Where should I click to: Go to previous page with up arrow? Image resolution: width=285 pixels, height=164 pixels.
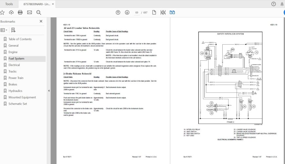point(118,12)
